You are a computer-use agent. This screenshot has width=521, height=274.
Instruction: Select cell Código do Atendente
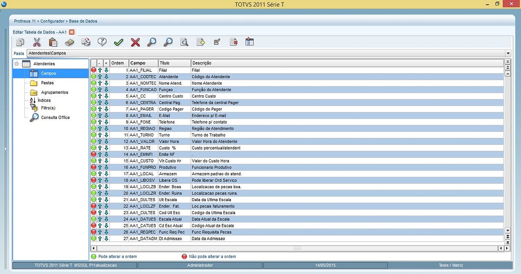pyautogui.click(x=347, y=77)
